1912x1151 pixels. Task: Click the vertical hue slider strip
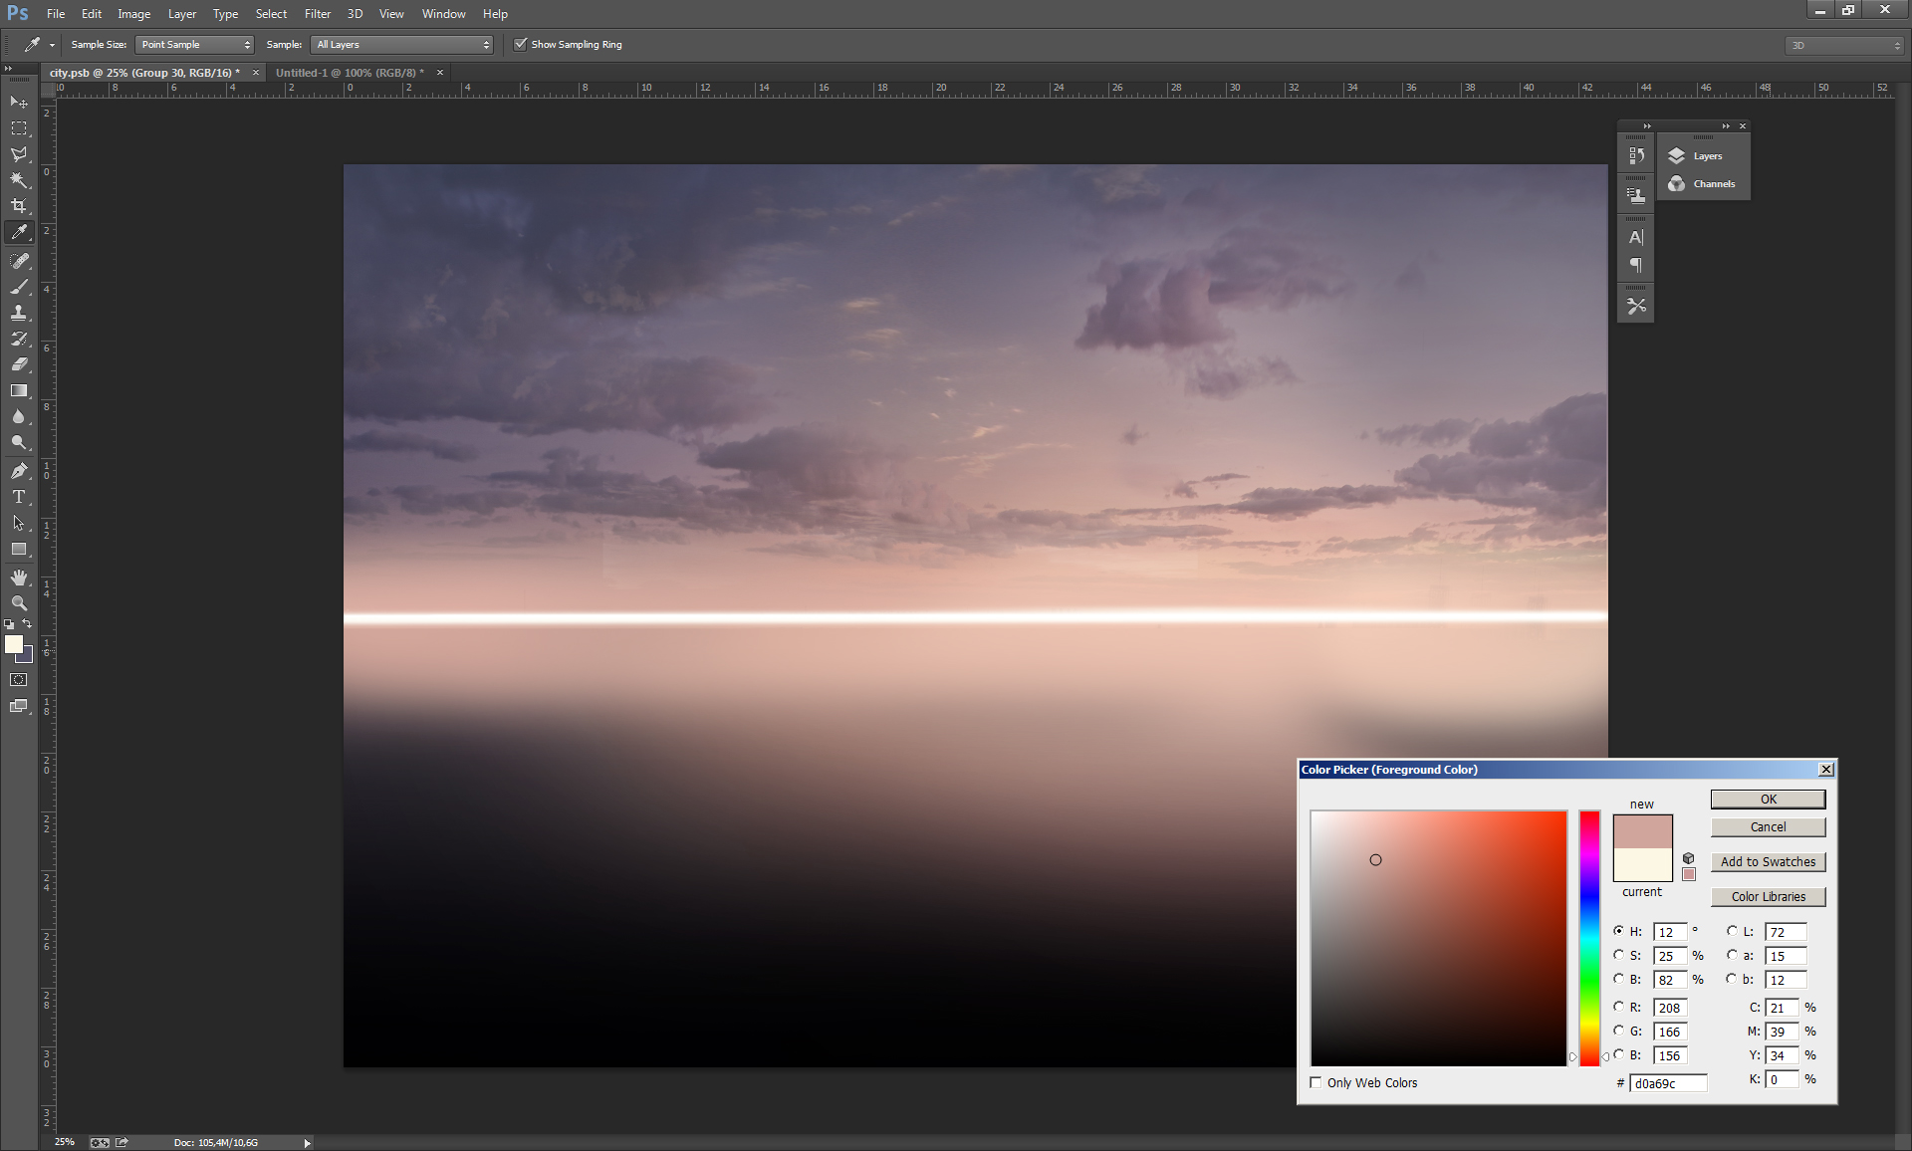tap(1589, 936)
